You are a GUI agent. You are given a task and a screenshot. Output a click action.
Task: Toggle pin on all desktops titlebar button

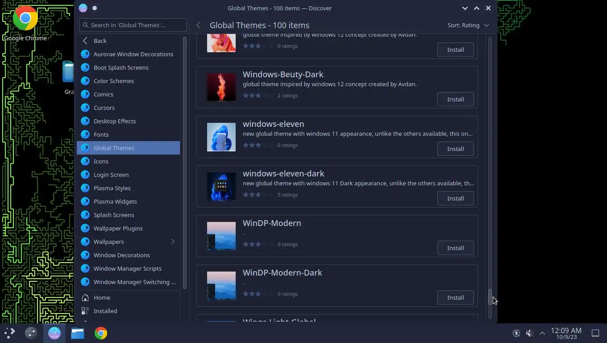tap(95, 8)
